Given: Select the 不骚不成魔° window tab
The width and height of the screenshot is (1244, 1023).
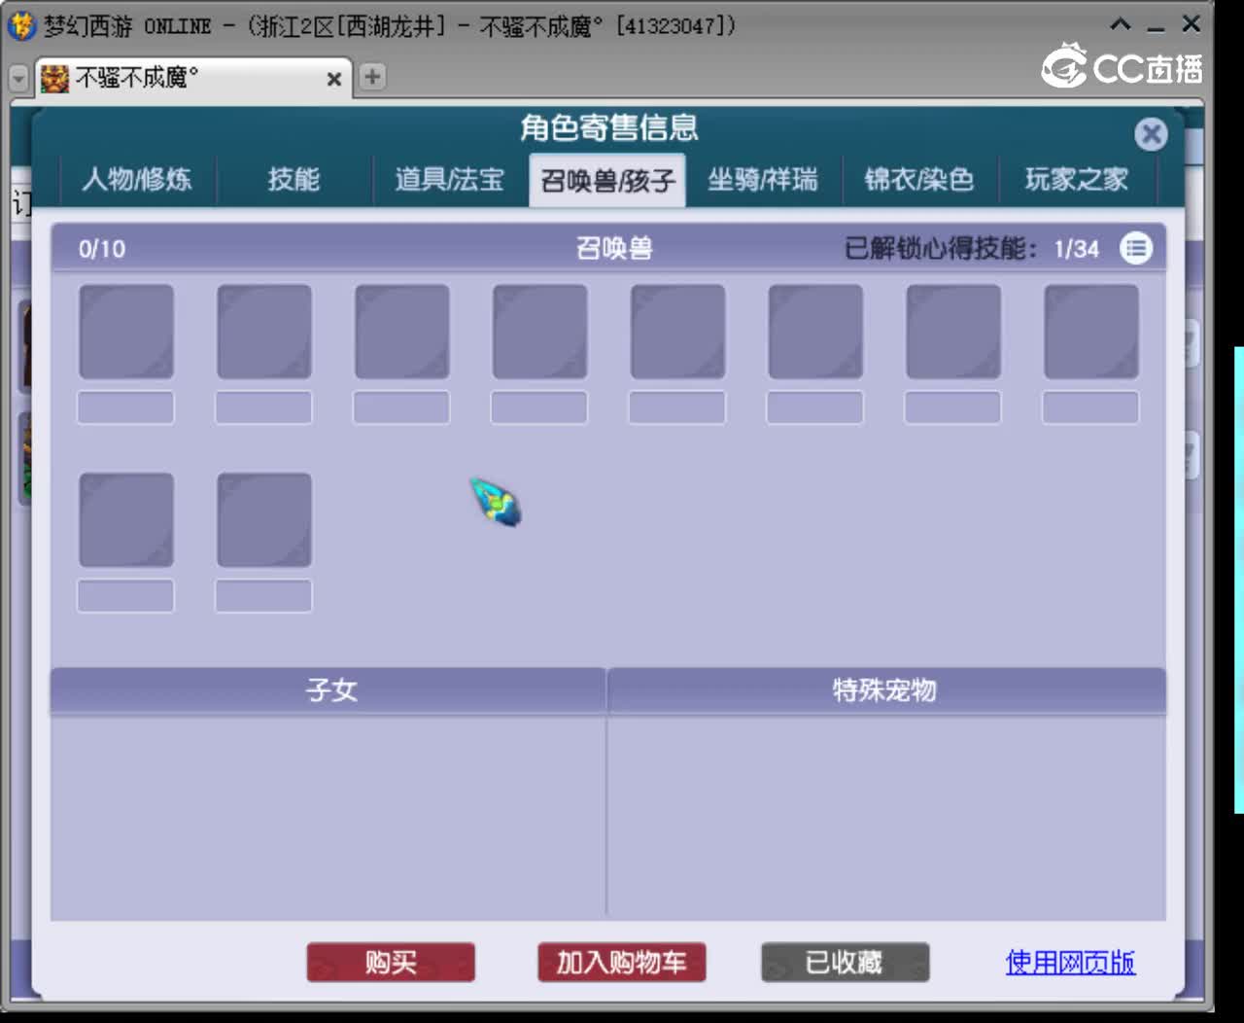Looking at the screenshot, I should click(192, 78).
